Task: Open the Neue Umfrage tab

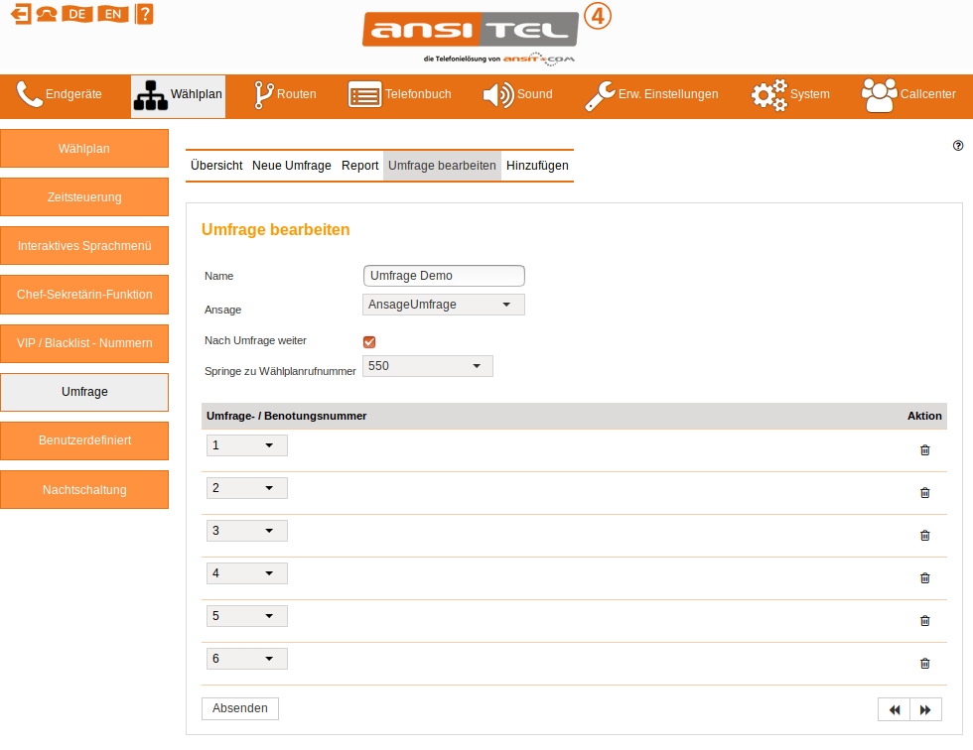Action: point(291,166)
